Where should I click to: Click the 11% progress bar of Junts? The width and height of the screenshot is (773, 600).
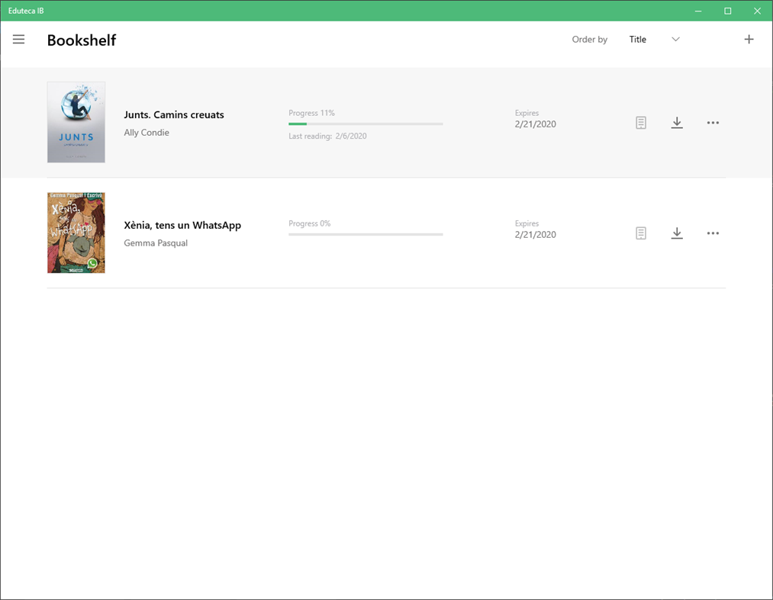click(366, 124)
